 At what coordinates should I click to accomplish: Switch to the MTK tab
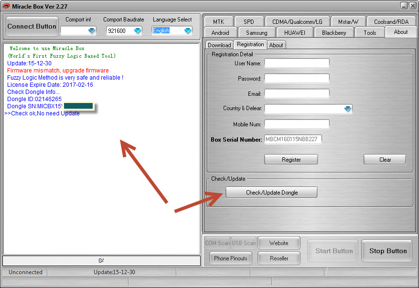[x=219, y=21]
